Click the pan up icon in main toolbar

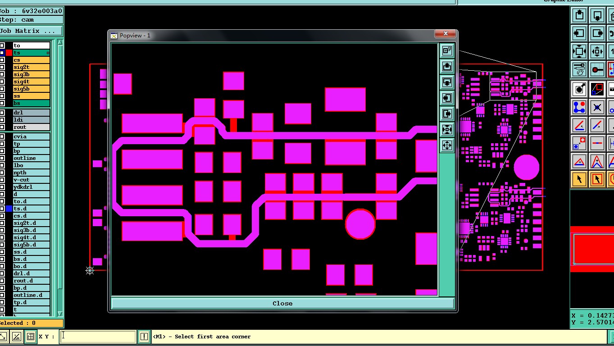click(579, 15)
